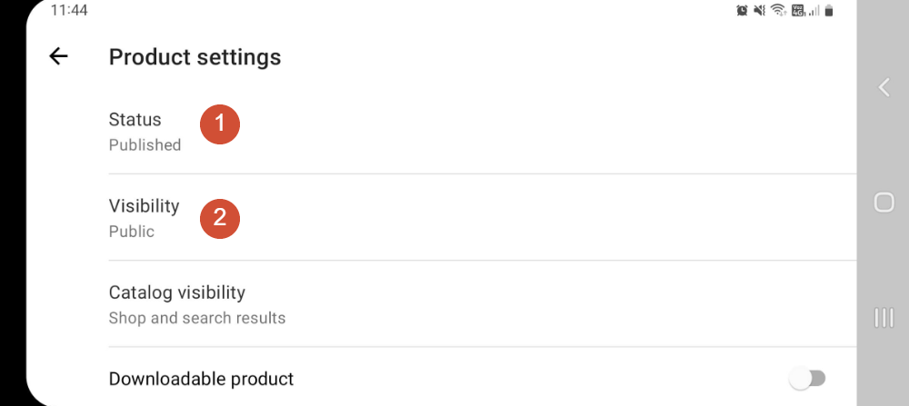Click the red number 1 marker

[x=219, y=124]
